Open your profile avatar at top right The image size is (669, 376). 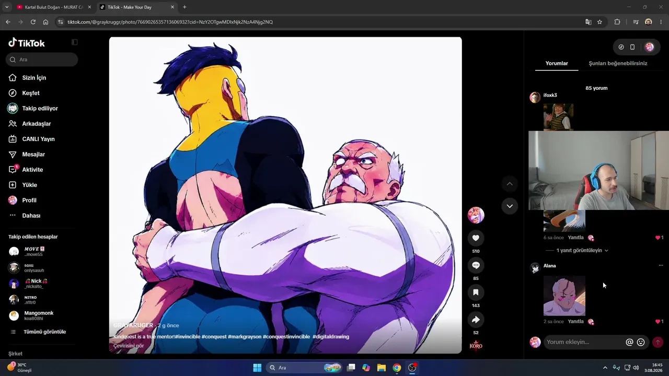[x=649, y=47]
